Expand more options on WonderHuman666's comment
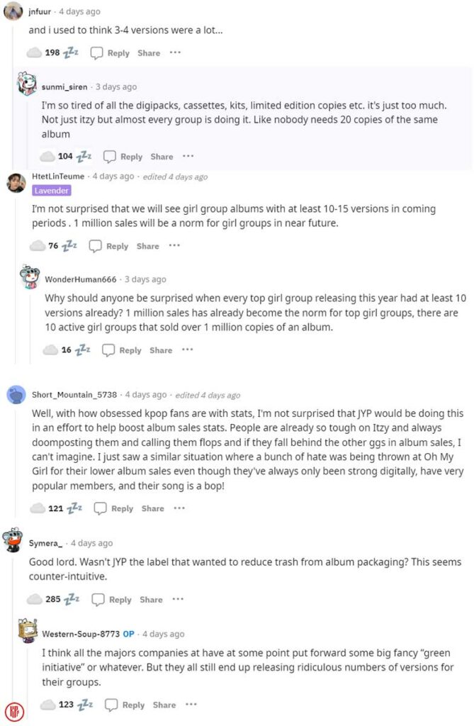The height and width of the screenshot is (726, 474). pos(186,350)
